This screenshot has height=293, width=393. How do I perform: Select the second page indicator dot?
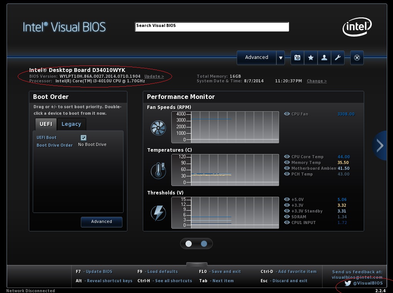point(204,244)
